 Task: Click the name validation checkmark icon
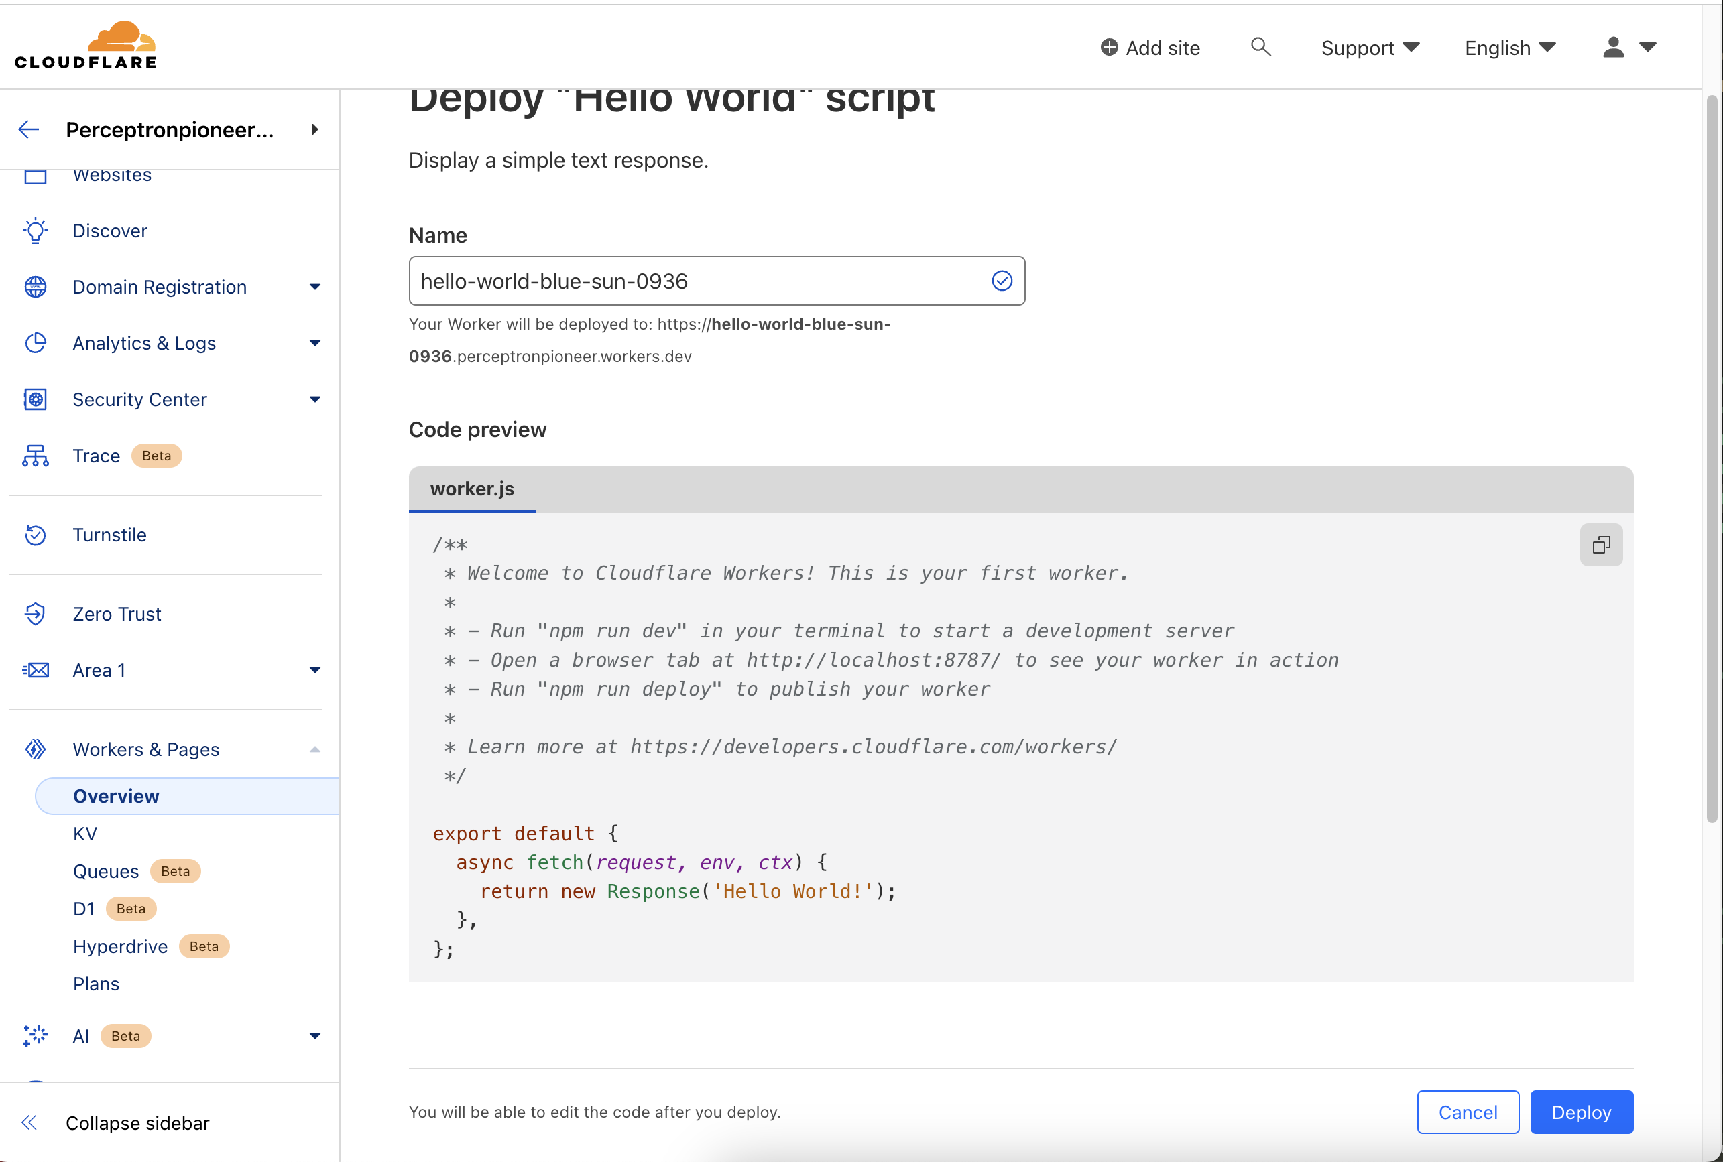(x=1002, y=281)
